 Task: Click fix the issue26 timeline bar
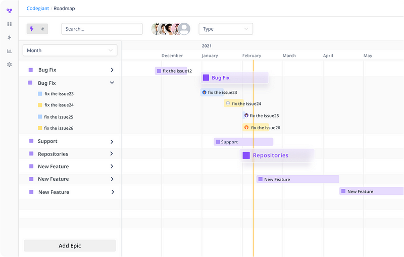256,127
